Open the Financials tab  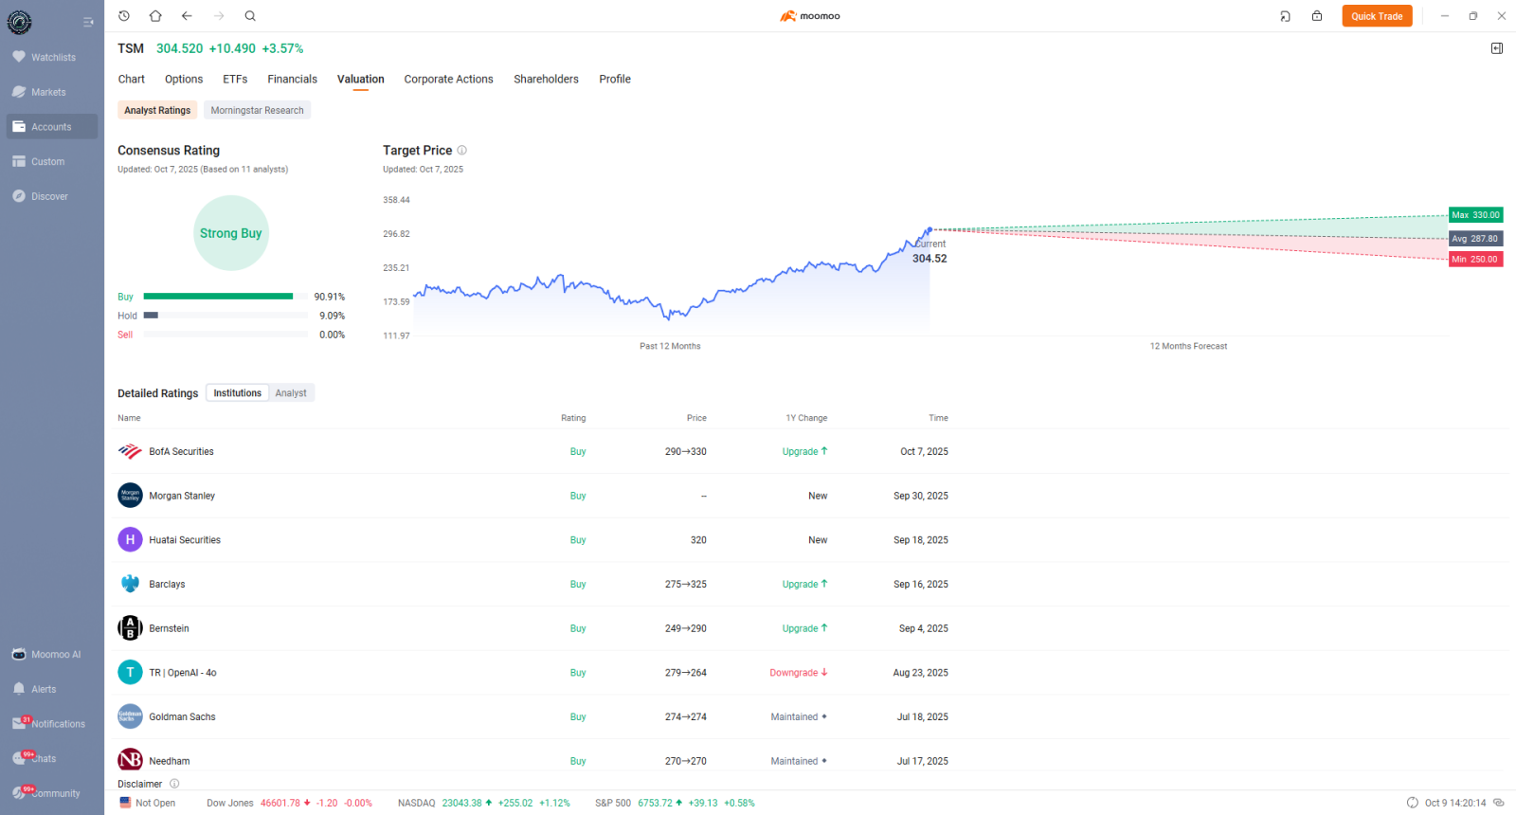(x=292, y=80)
